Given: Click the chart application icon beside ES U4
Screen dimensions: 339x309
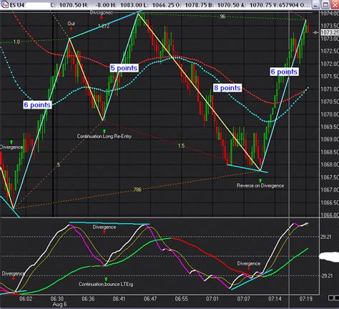Looking at the screenshot, I should click(5, 4).
